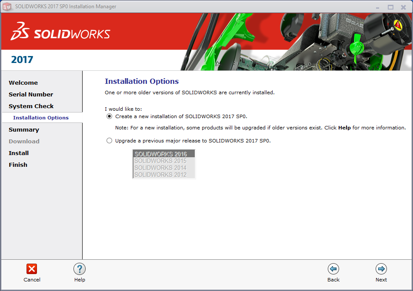Open Help with the question mark icon
Image resolution: width=413 pixels, height=291 pixels.
pyautogui.click(x=80, y=269)
